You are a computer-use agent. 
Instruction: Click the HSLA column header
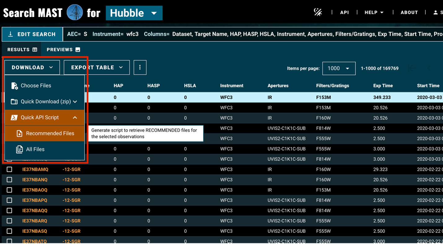coord(190,86)
